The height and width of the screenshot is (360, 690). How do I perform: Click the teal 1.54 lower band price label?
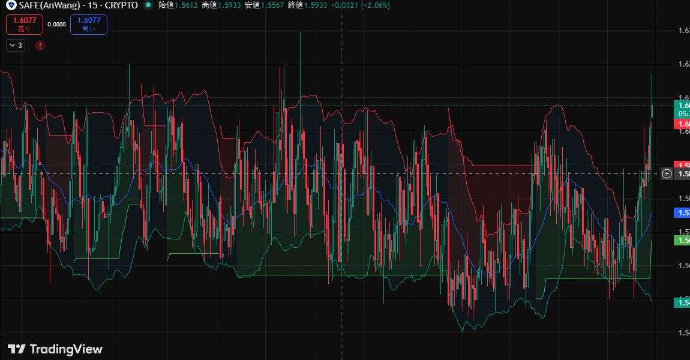tap(682, 302)
